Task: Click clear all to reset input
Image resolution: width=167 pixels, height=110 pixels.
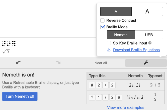Action: pos(101,63)
